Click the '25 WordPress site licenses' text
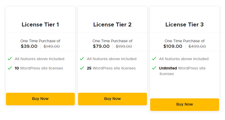This screenshot has height=120, width=225. click(x=111, y=68)
